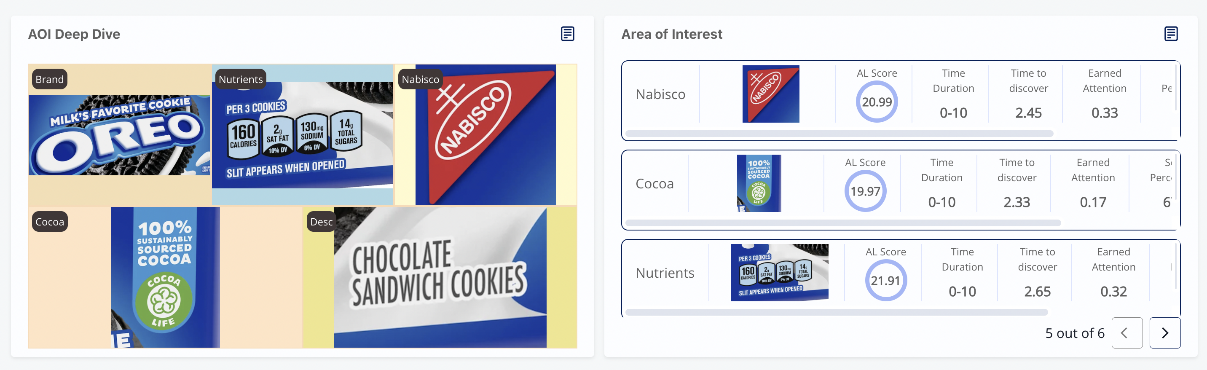Click the Nutrients thumbnail in AOI list

tap(780, 273)
